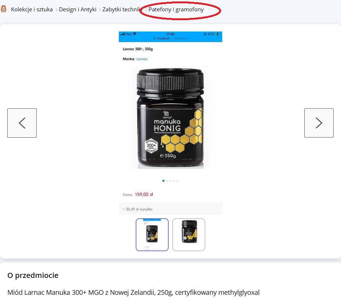
Task: Click the main Manuka Honig jar image
Action: pyautogui.click(x=170, y=118)
